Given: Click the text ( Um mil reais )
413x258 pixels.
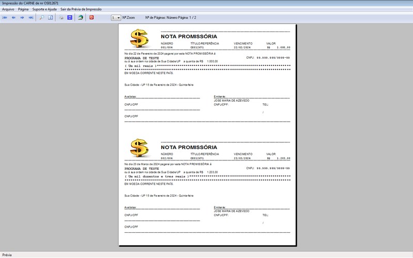Looking at the screenshot, I should pos(140,66).
